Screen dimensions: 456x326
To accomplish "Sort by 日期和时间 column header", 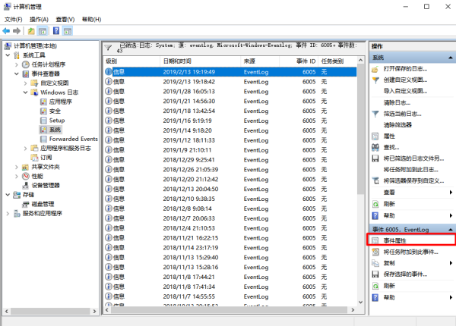I will 178,61.
